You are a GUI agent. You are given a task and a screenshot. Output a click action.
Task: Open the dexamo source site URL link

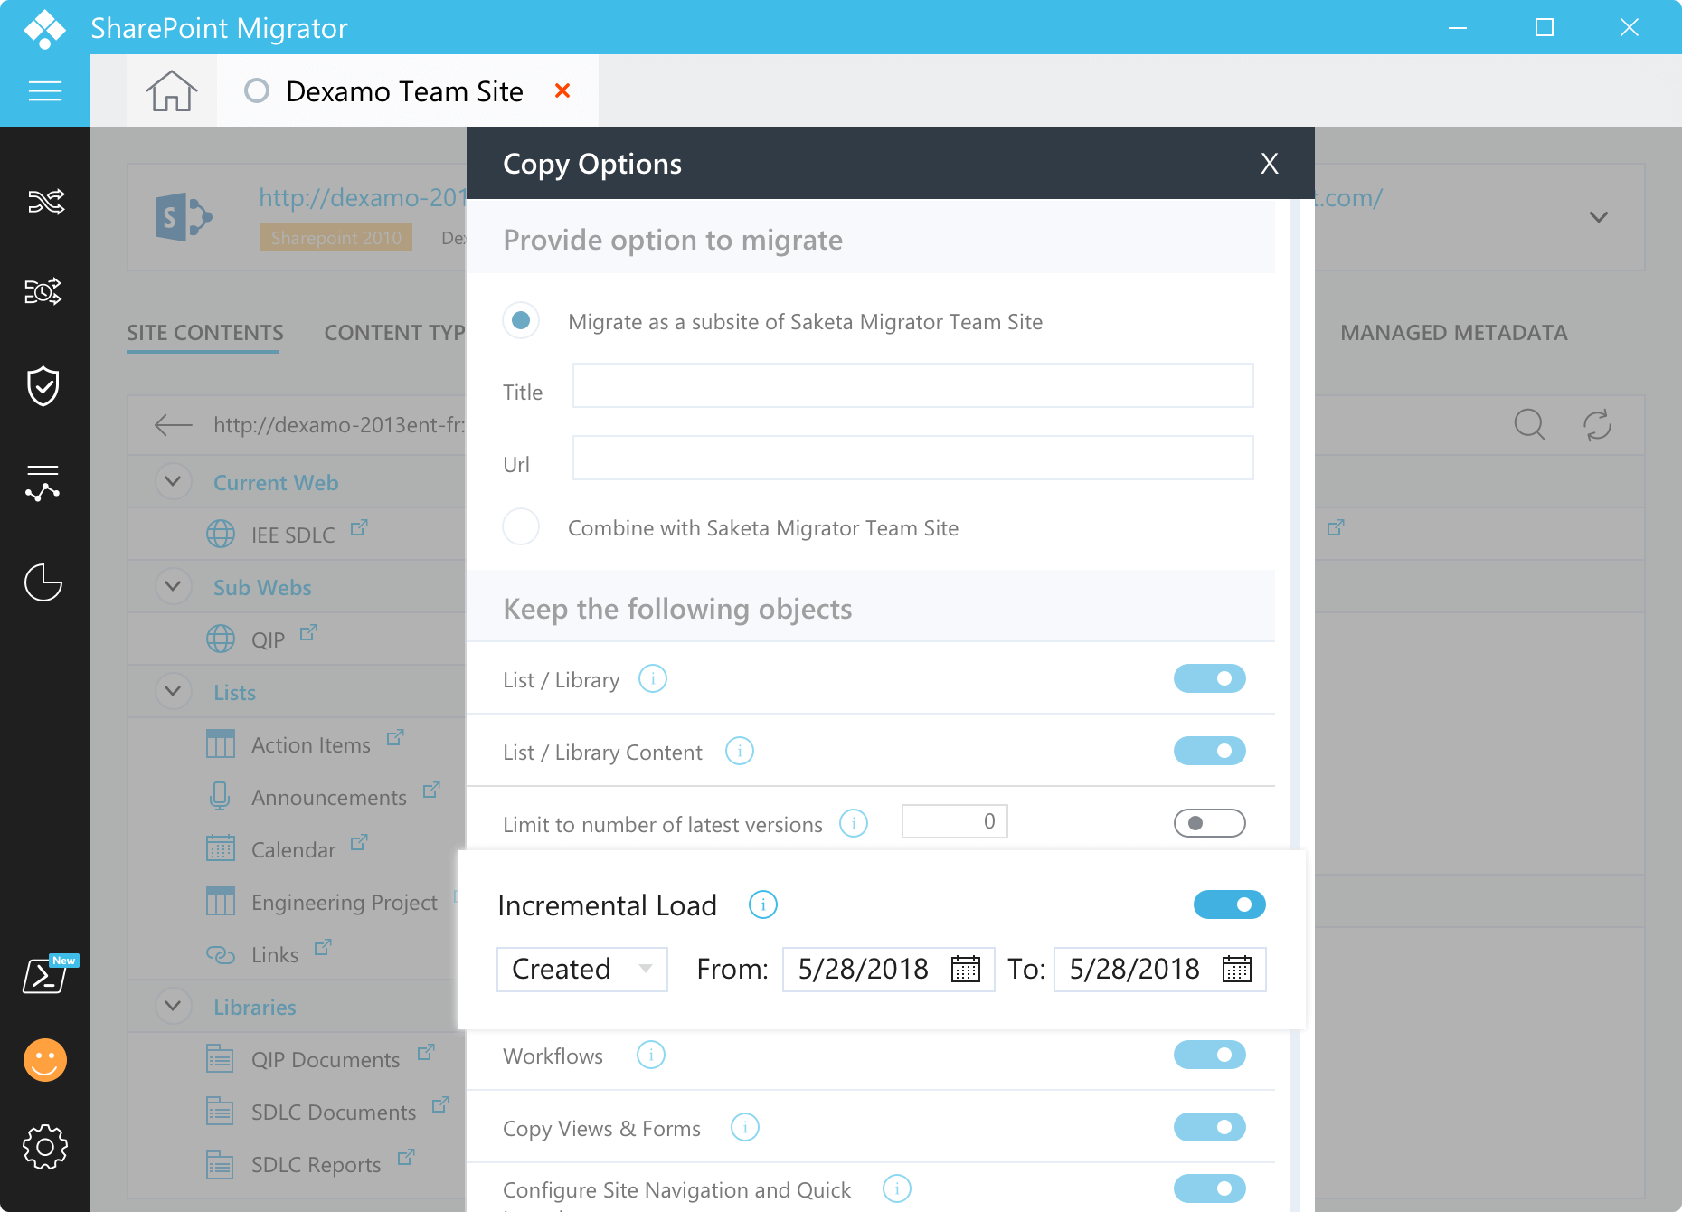[x=362, y=197]
